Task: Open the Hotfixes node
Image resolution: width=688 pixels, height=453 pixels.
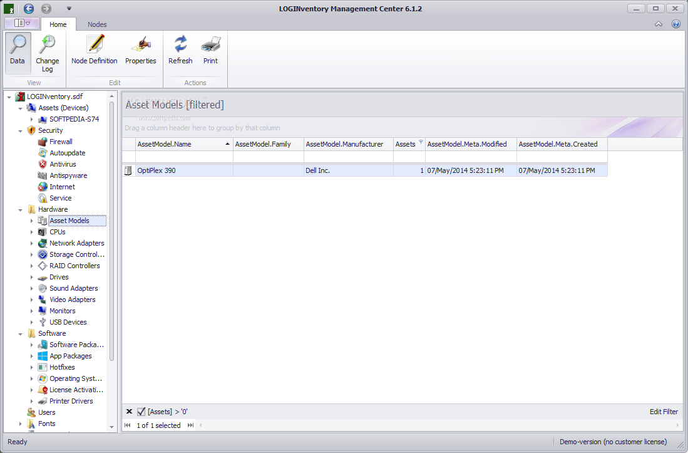Action: tap(62, 367)
